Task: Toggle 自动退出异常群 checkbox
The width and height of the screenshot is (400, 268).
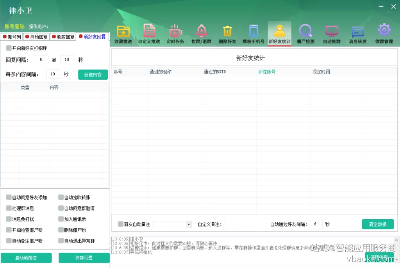Action: click(61, 241)
